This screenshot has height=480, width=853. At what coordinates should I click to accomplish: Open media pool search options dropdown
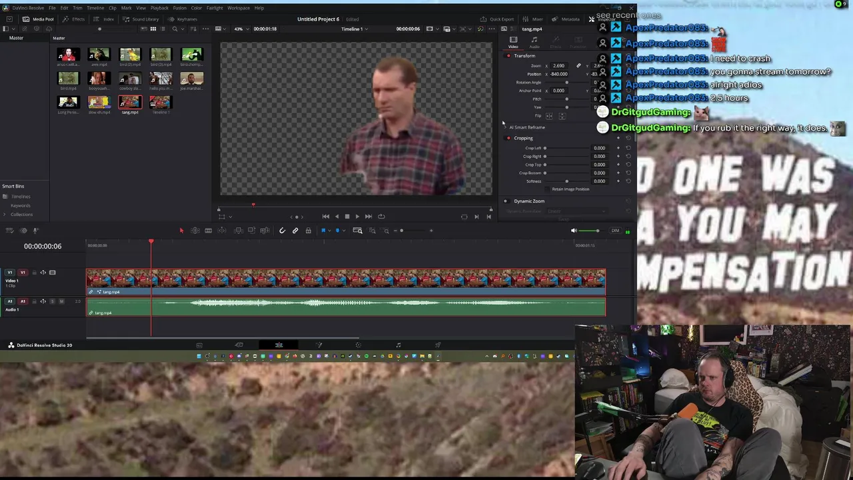click(x=183, y=29)
